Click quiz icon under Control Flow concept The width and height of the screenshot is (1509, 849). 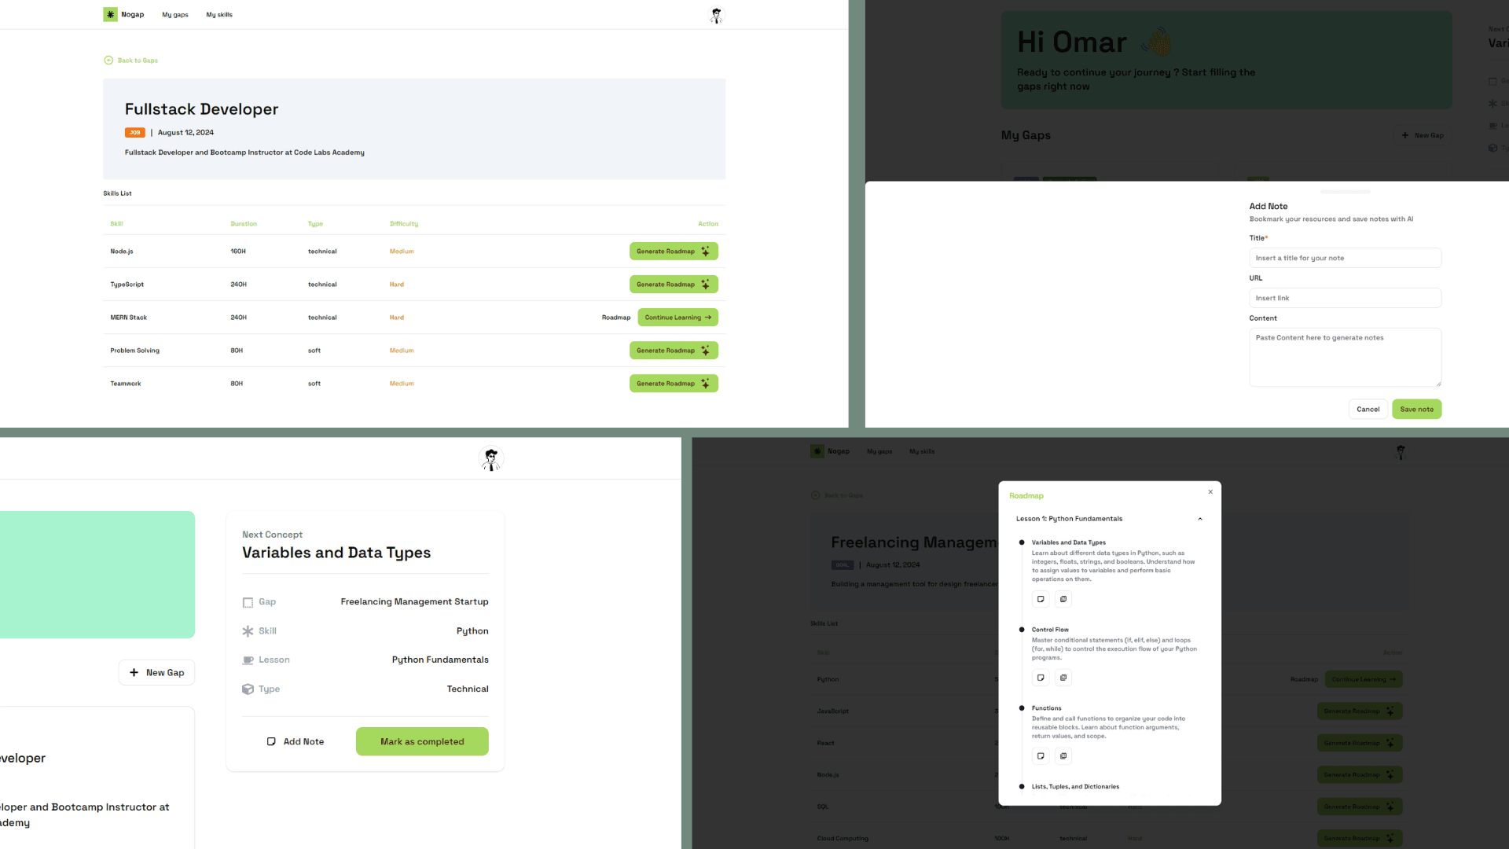[x=1063, y=678]
